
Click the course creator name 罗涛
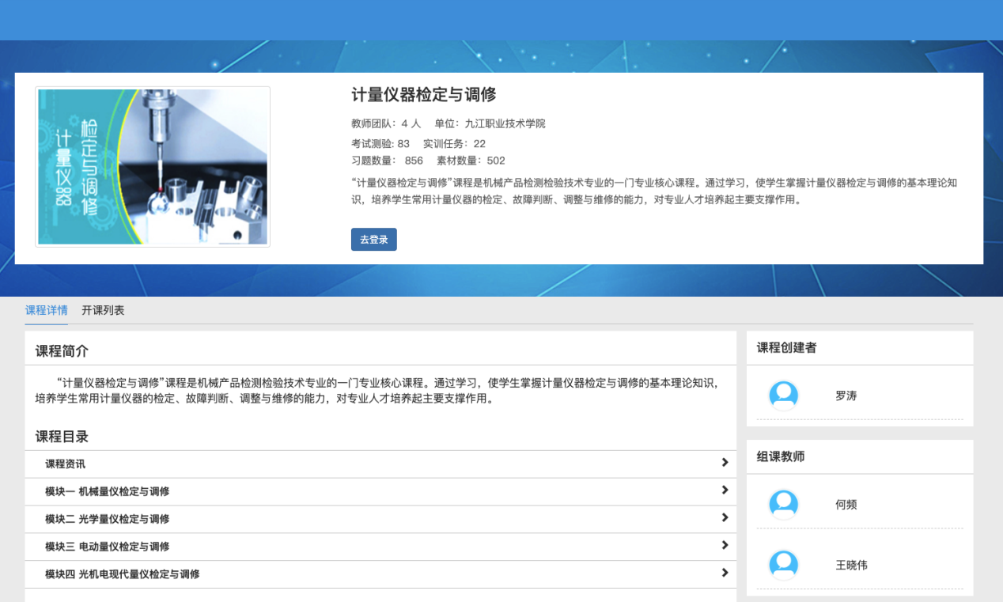846,396
